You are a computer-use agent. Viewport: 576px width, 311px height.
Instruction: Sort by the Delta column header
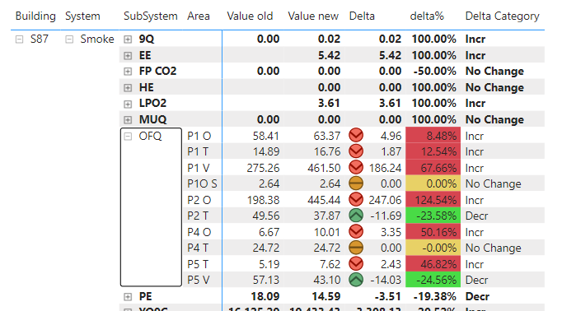tap(362, 16)
